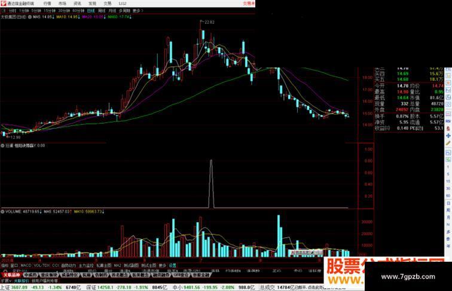Select the 年 shortcut in right sidebar
Viewport: 452px width, 291px height.
pos(448,246)
